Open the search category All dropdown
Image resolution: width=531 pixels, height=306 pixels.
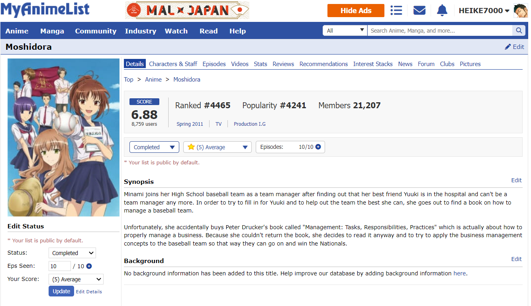click(345, 31)
